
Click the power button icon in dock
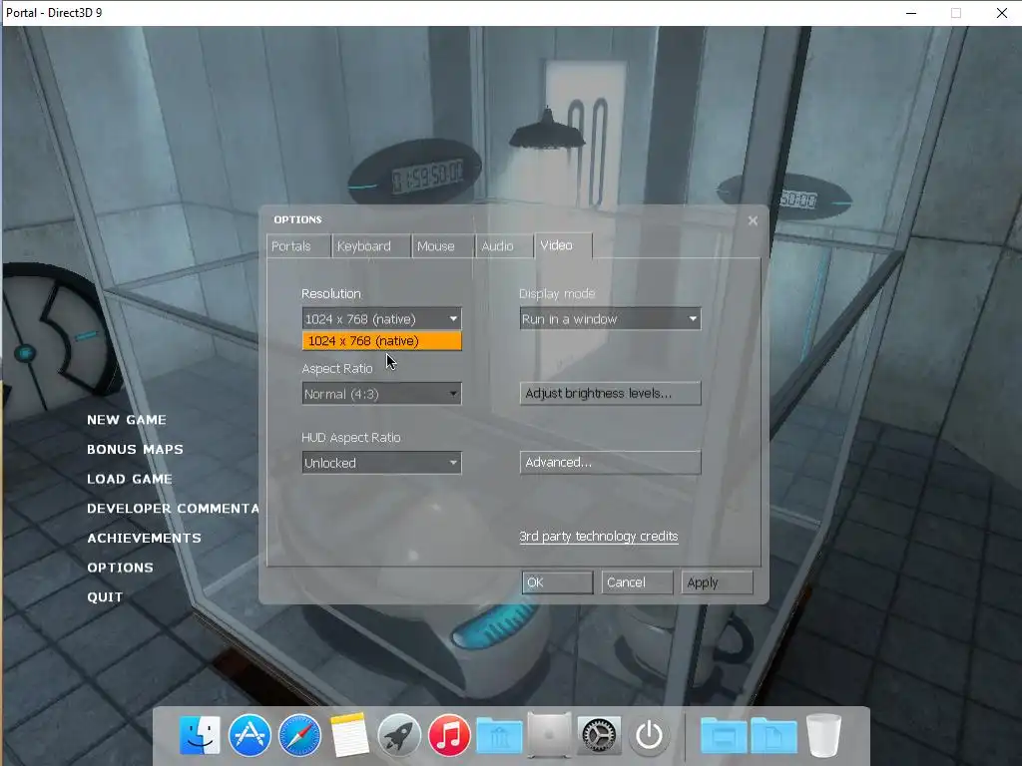[649, 736]
